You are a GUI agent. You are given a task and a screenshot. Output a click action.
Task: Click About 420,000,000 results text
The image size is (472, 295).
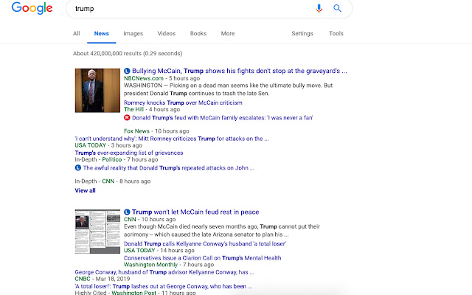pos(128,54)
